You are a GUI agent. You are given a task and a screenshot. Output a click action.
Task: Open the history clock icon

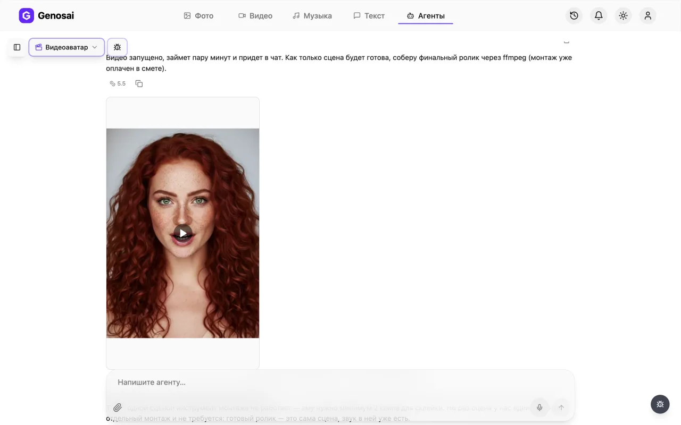574,15
